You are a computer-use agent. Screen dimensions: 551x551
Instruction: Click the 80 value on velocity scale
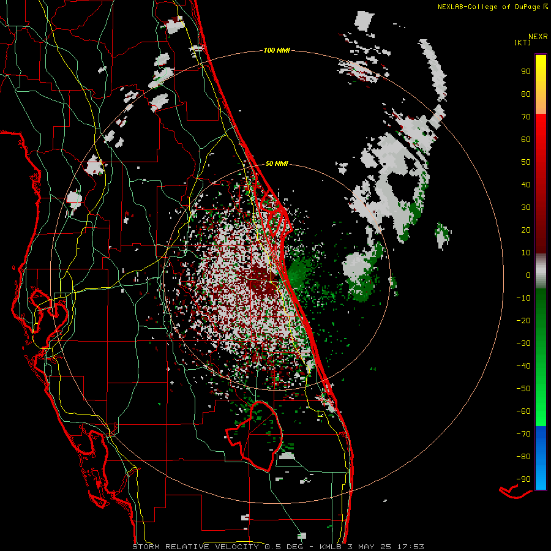click(x=526, y=94)
